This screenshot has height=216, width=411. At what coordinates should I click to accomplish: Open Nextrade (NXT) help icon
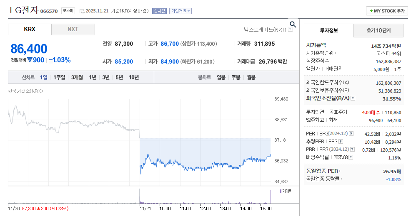[290, 29]
